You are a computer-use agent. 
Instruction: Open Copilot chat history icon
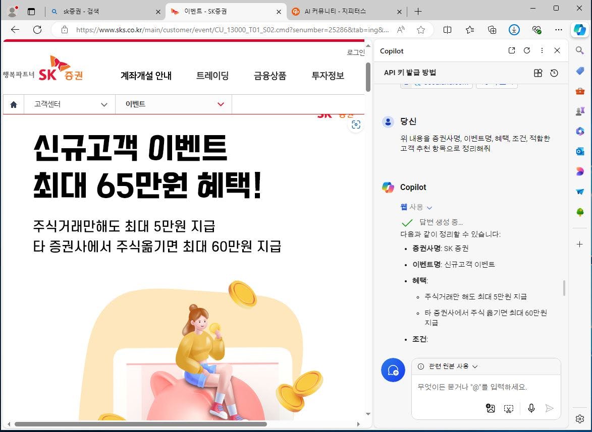[x=554, y=73]
